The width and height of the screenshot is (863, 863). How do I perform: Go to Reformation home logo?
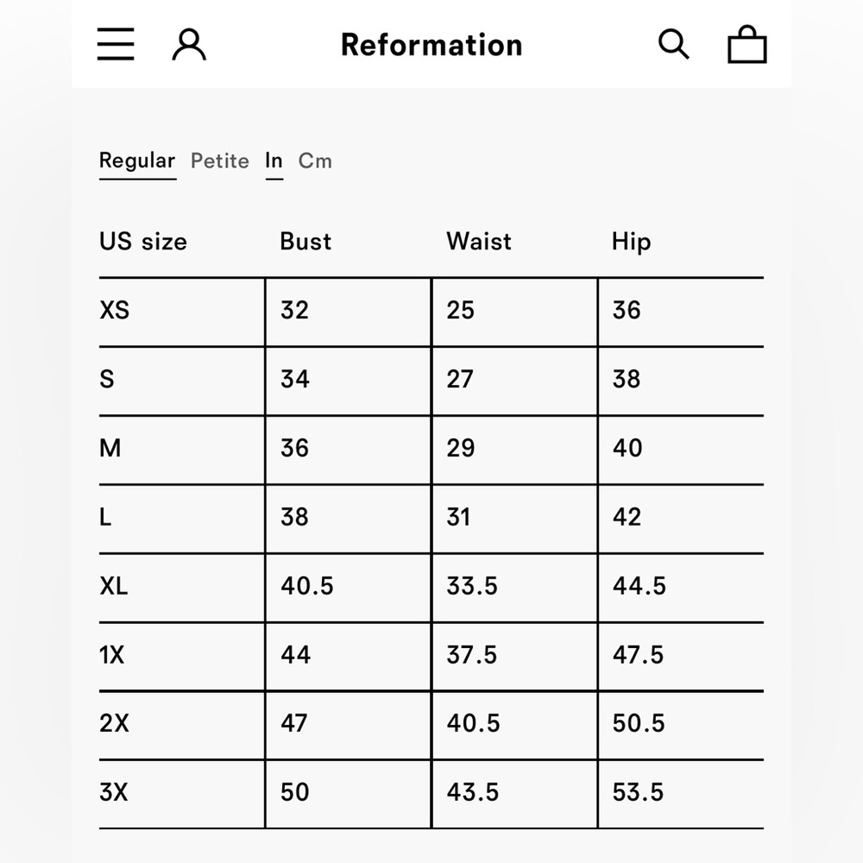[x=431, y=45]
